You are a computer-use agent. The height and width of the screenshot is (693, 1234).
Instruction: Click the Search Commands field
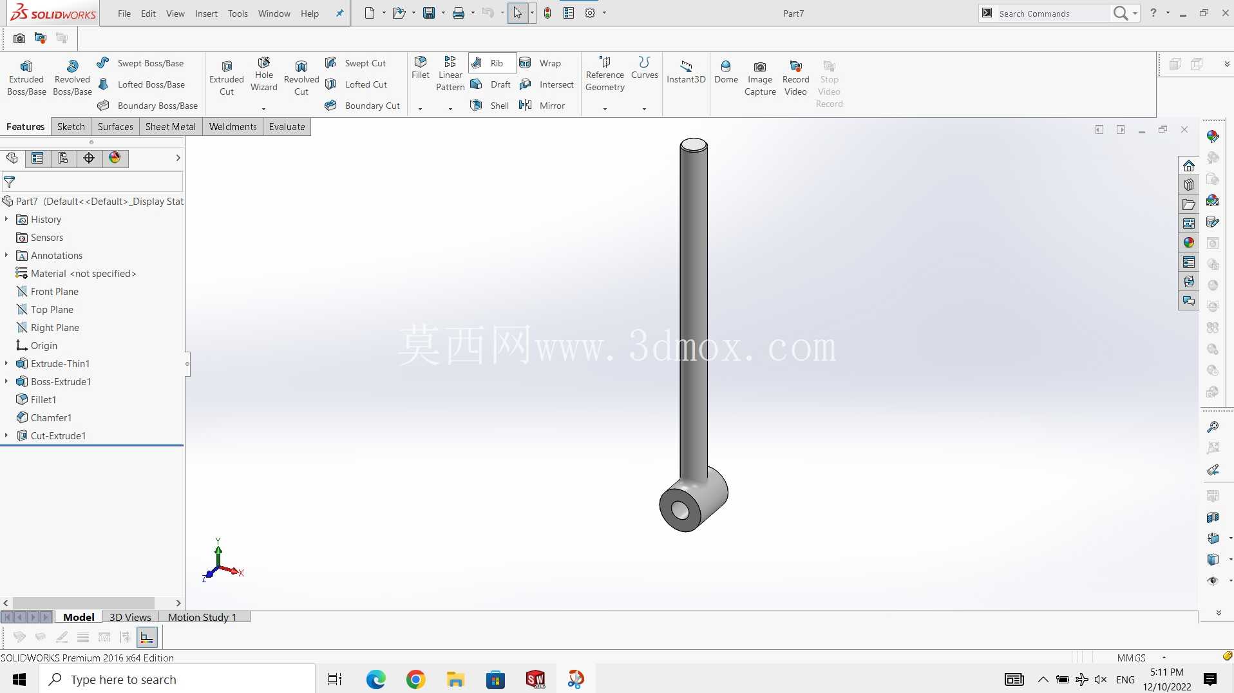pyautogui.click(x=1052, y=14)
